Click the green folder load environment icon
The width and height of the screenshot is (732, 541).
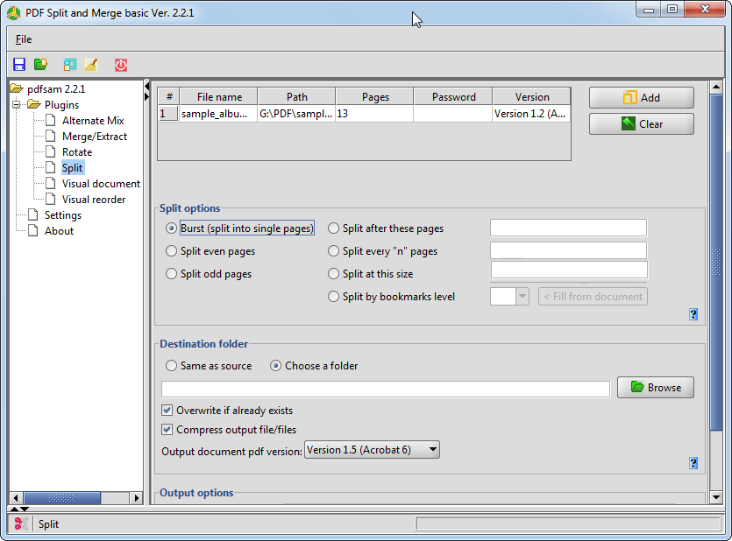[40, 65]
